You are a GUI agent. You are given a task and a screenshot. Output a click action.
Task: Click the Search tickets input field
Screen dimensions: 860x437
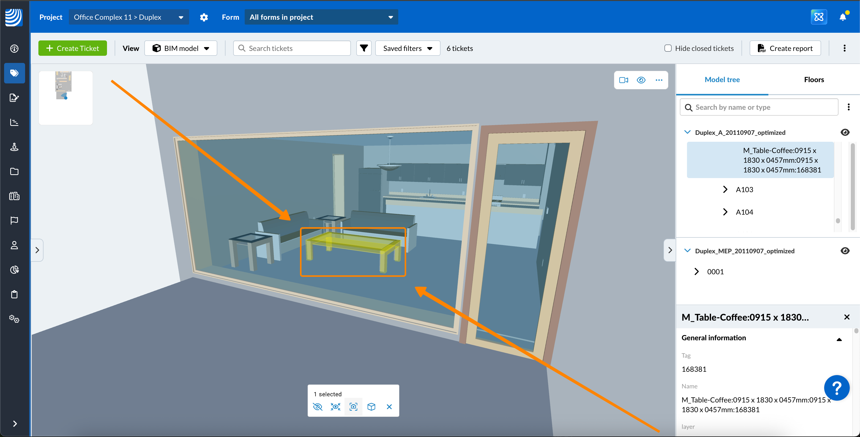point(292,48)
